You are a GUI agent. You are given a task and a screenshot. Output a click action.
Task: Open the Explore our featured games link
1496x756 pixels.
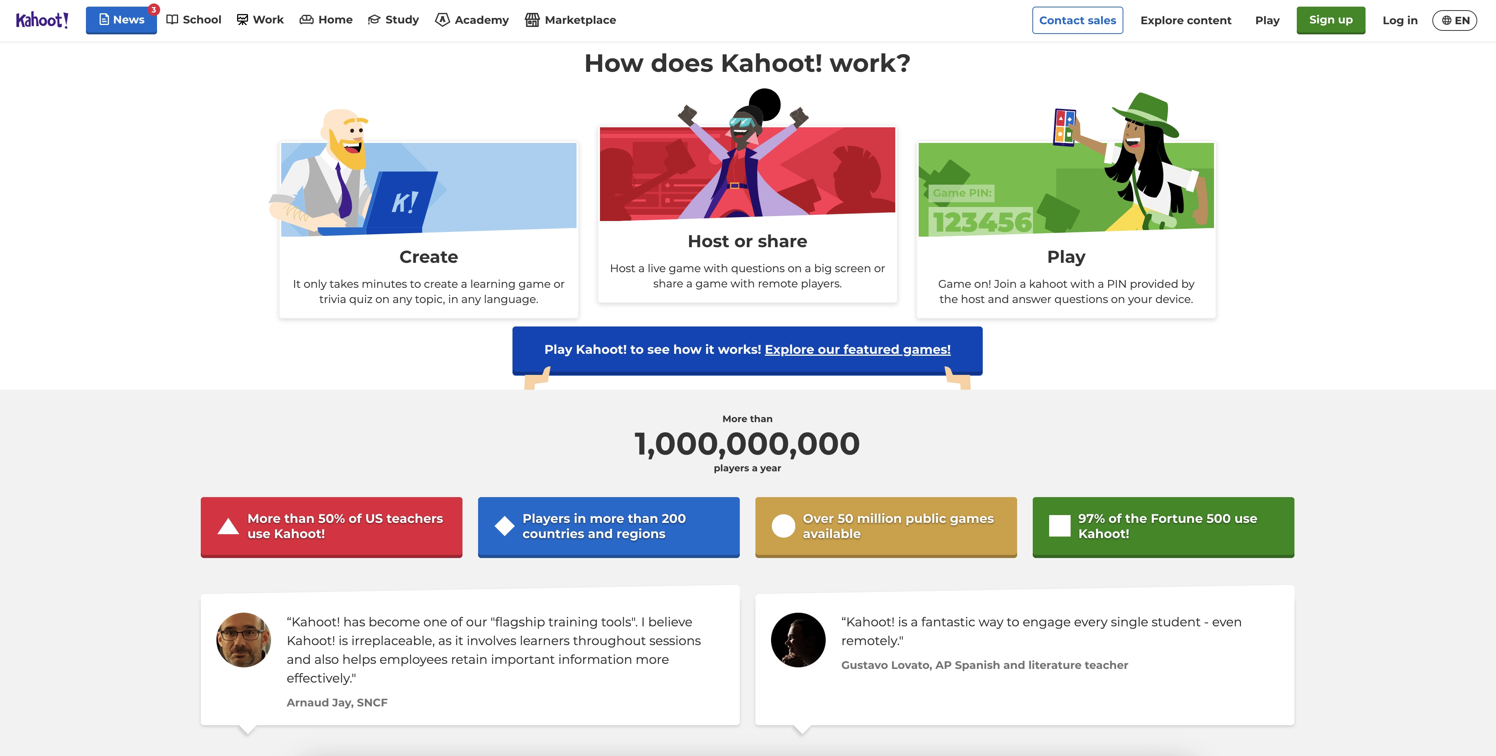857,349
